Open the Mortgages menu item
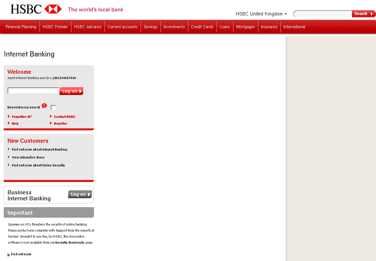Image resolution: width=376 pixels, height=261 pixels. pos(245,27)
